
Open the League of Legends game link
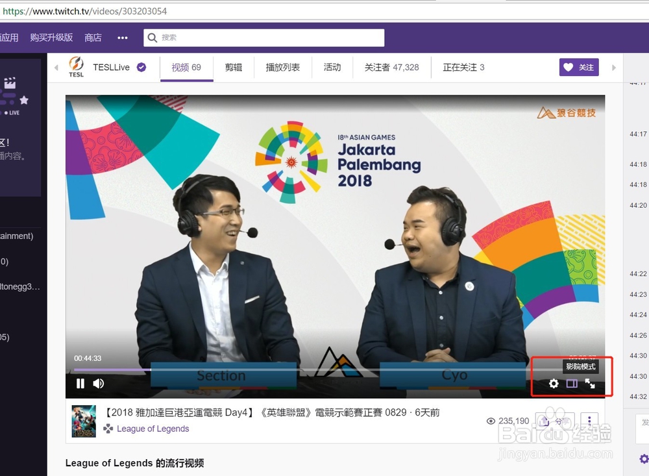[153, 429]
